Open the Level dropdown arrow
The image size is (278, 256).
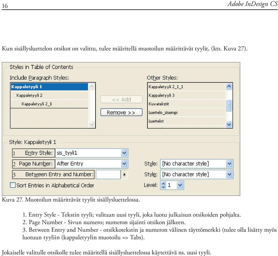[x=180, y=185]
